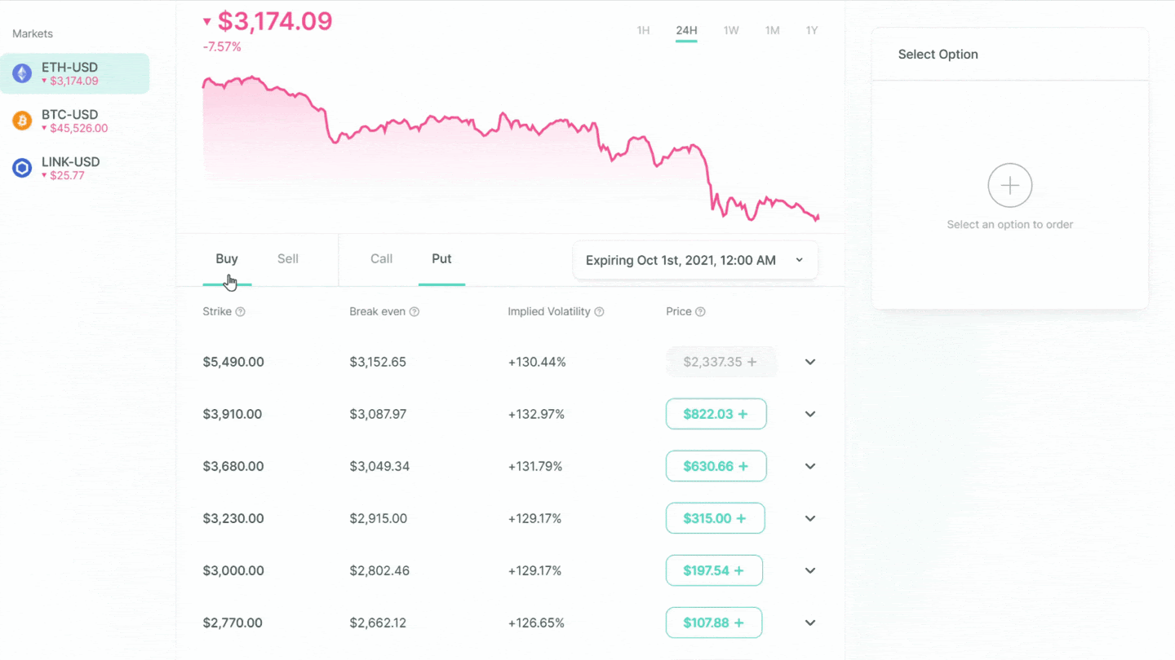Click the Ethereum coin icon

click(22, 73)
